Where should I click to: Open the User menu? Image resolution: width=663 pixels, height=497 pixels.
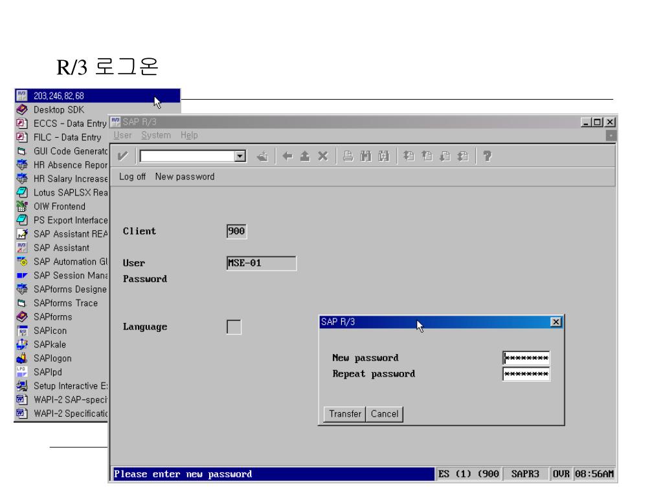(122, 135)
